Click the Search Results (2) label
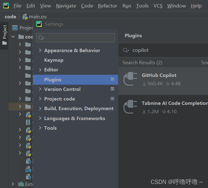Image resolution: width=208 pixels, height=188 pixels. tap(142, 62)
